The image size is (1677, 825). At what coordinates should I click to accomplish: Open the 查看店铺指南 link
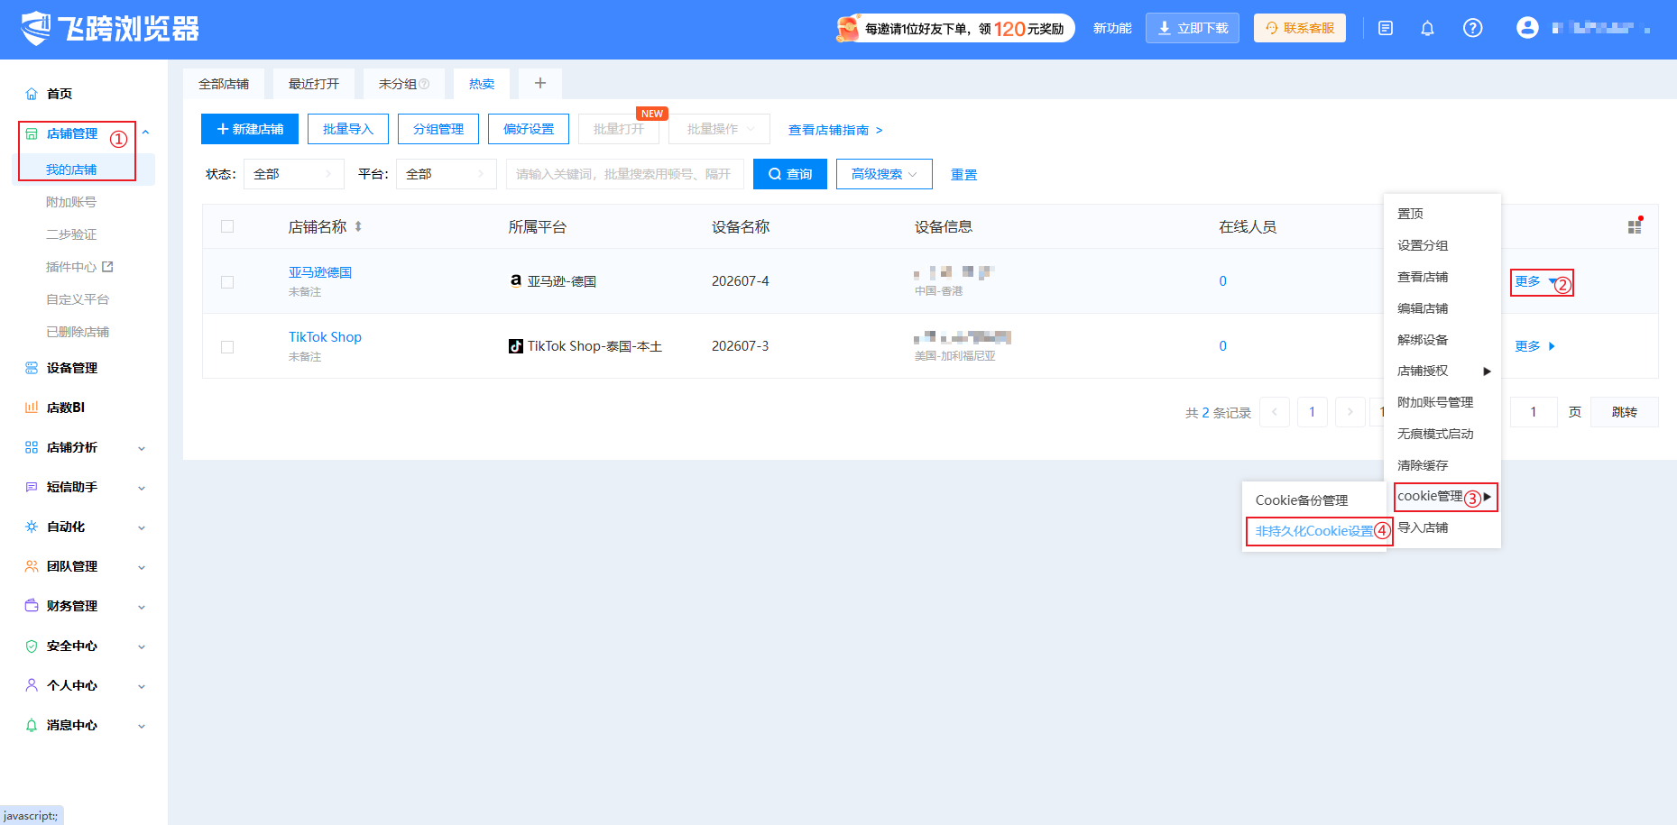click(x=835, y=130)
